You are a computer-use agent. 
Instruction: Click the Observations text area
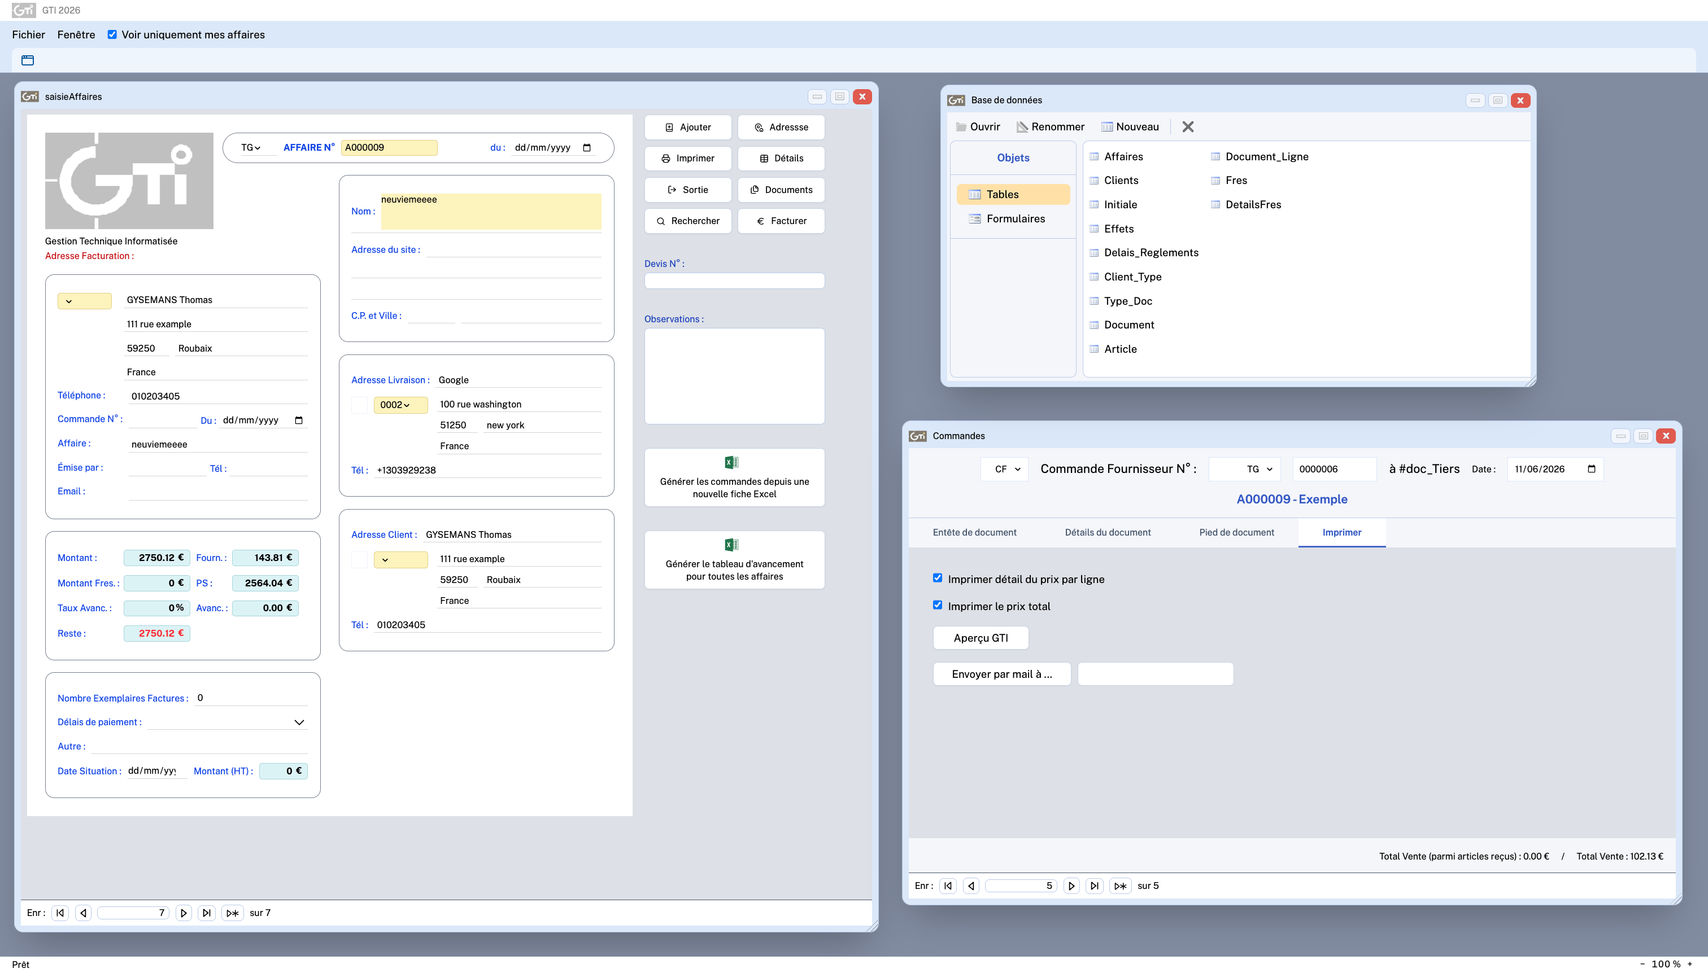[x=734, y=375]
